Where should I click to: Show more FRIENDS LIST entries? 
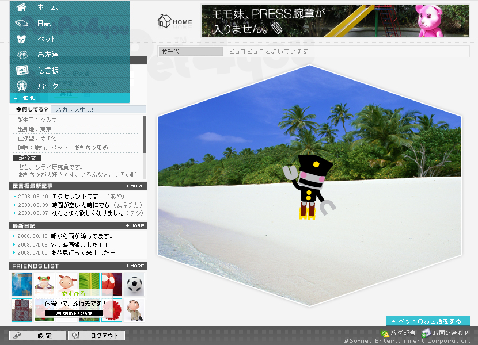click(x=135, y=266)
